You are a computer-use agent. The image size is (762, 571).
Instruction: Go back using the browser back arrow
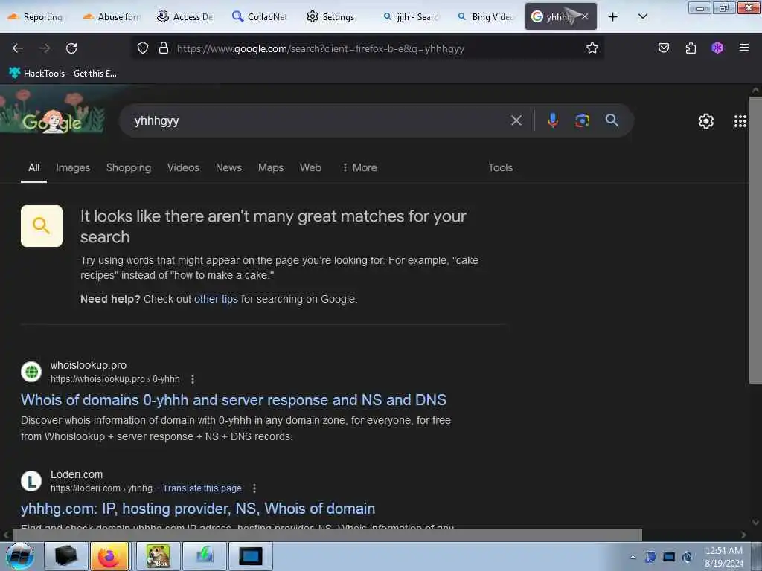click(x=18, y=48)
